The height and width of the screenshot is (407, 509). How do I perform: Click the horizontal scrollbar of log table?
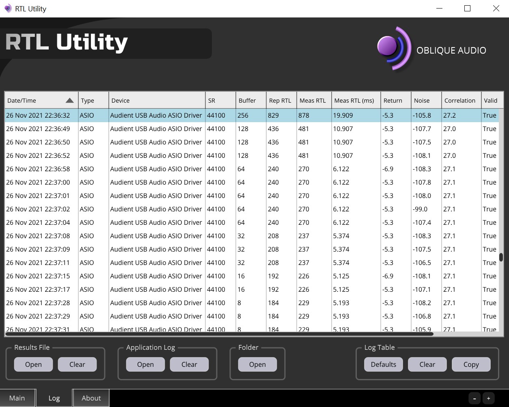219,334
